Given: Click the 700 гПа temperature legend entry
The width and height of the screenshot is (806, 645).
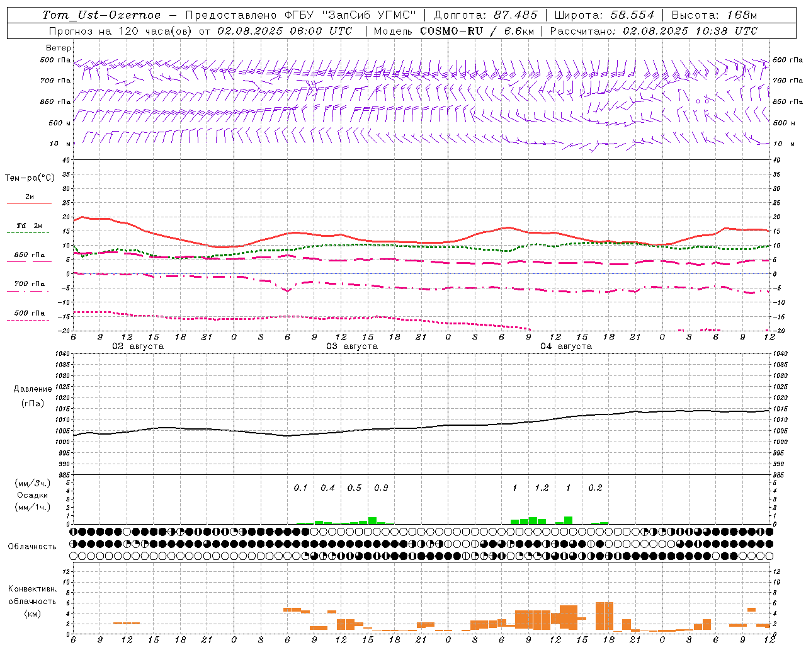Looking at the screenshot, I should [30, 286].
